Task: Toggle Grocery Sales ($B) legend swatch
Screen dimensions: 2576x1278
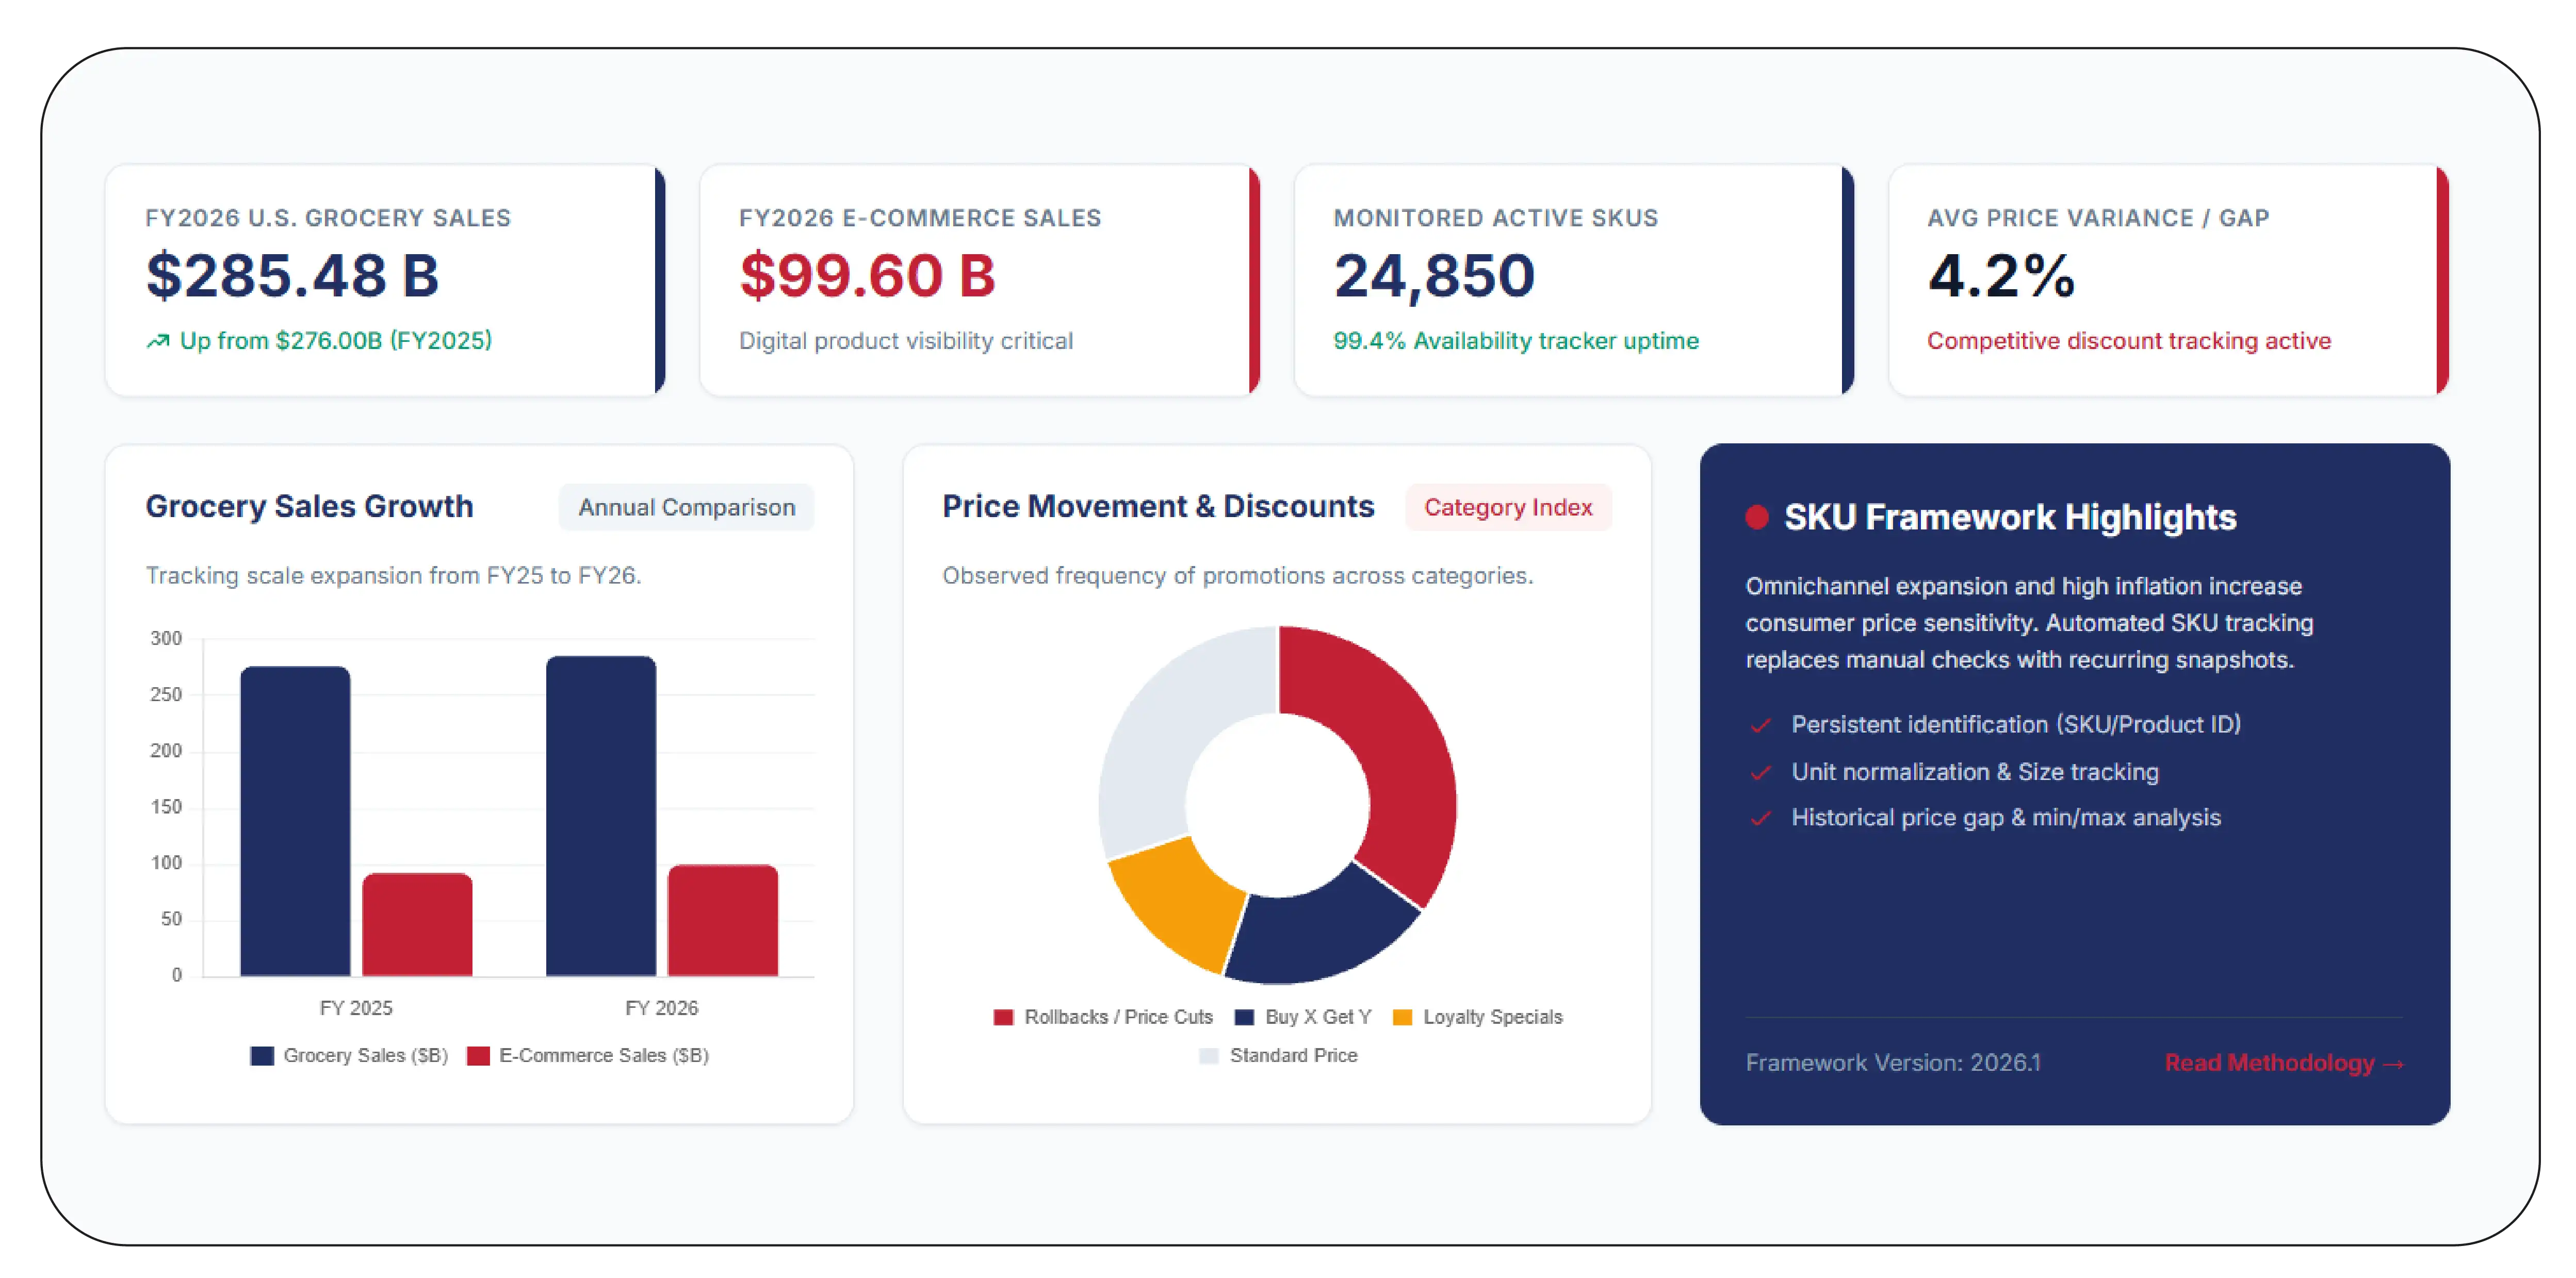Action: click(262, 1056)
